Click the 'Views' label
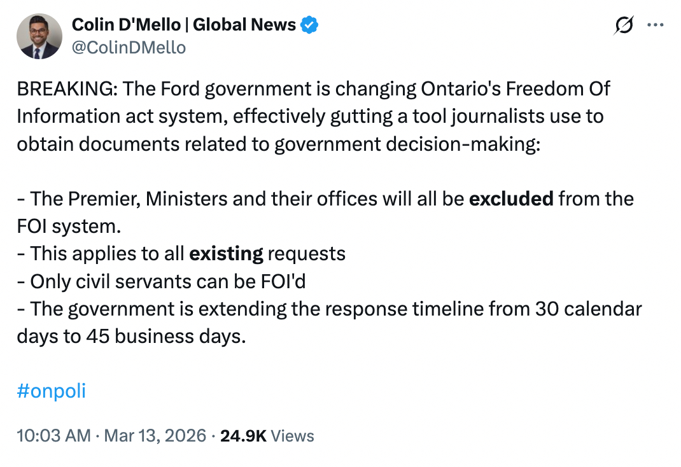Image resolution: width=681 pixels, height=467 pixels. click(x=293, y=436)
